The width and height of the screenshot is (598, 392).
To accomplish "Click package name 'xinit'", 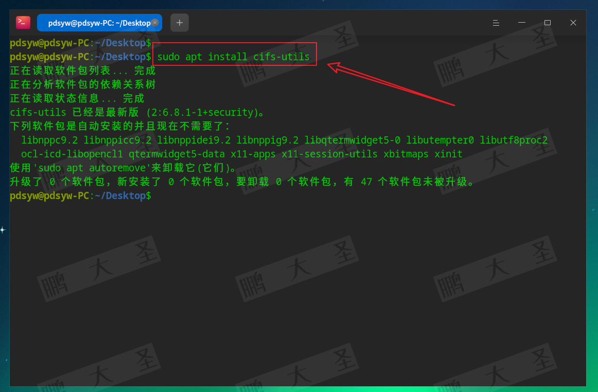I will click(x=449, y=154).
